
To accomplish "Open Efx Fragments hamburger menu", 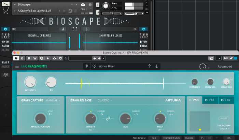I will pos(17,66).
